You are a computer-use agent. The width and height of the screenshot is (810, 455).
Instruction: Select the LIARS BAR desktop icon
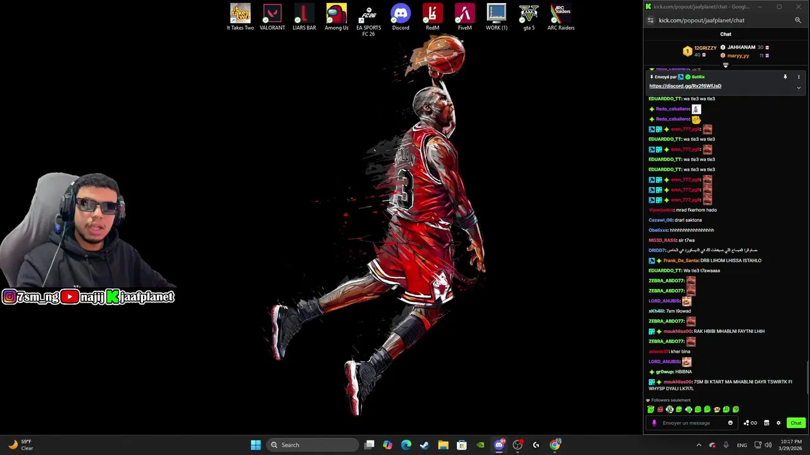(x=304, y=17)
